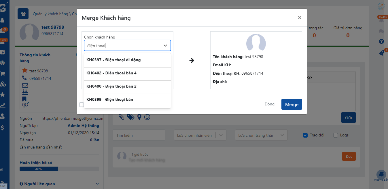Open the help question mark icon
The width and height of the screenshot is (388, 189).
tap(381, 41)
